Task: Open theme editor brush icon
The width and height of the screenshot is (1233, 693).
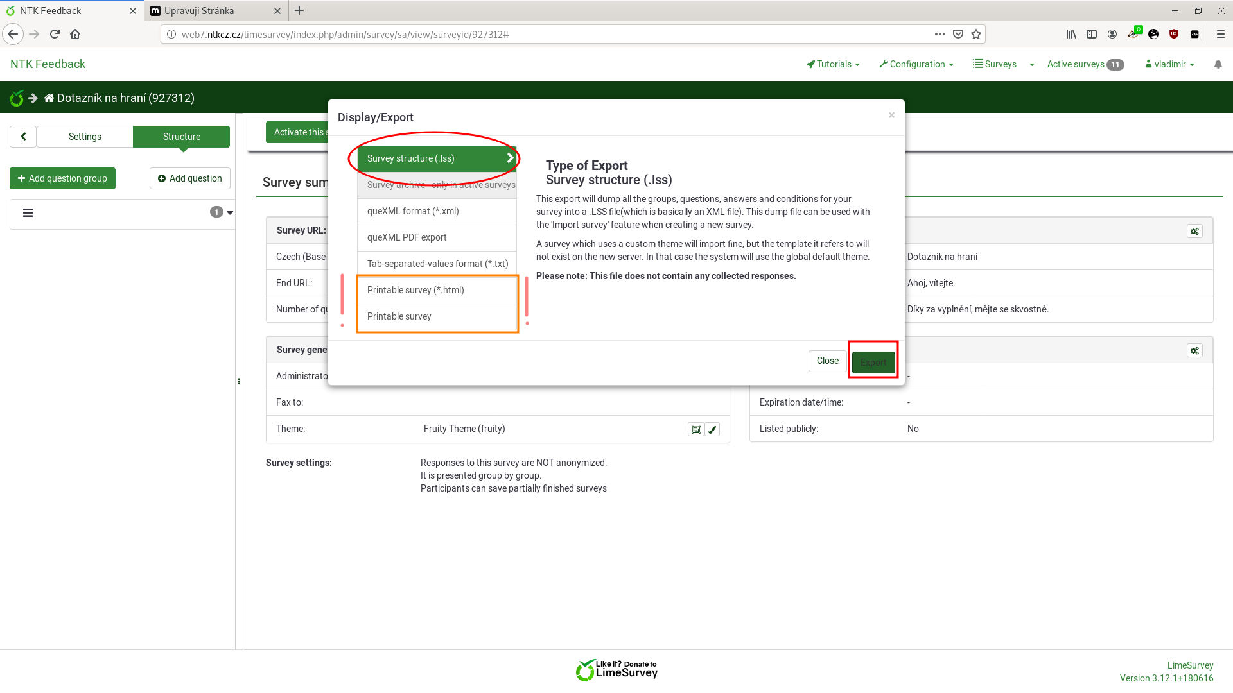Action: click(x=712, y=429)
